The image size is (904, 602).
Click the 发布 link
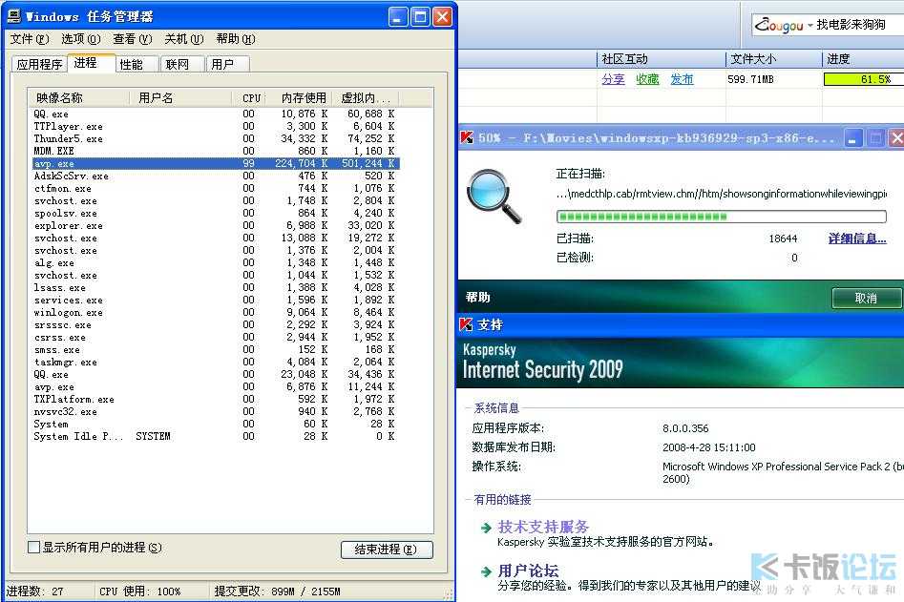coord(682,79)
